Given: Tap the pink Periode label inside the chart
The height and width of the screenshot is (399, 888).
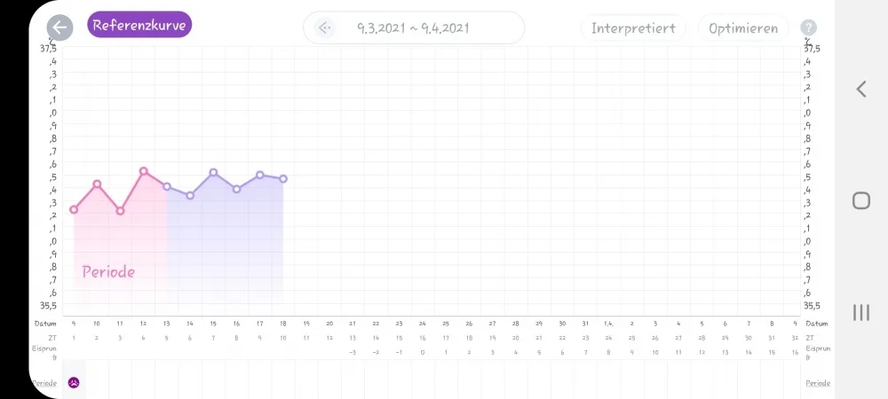Looking at the screenshot, I should tap(108, 272).
